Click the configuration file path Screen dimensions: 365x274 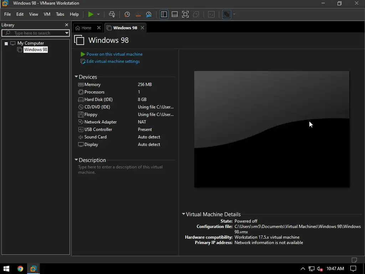[x=298, y=229]
